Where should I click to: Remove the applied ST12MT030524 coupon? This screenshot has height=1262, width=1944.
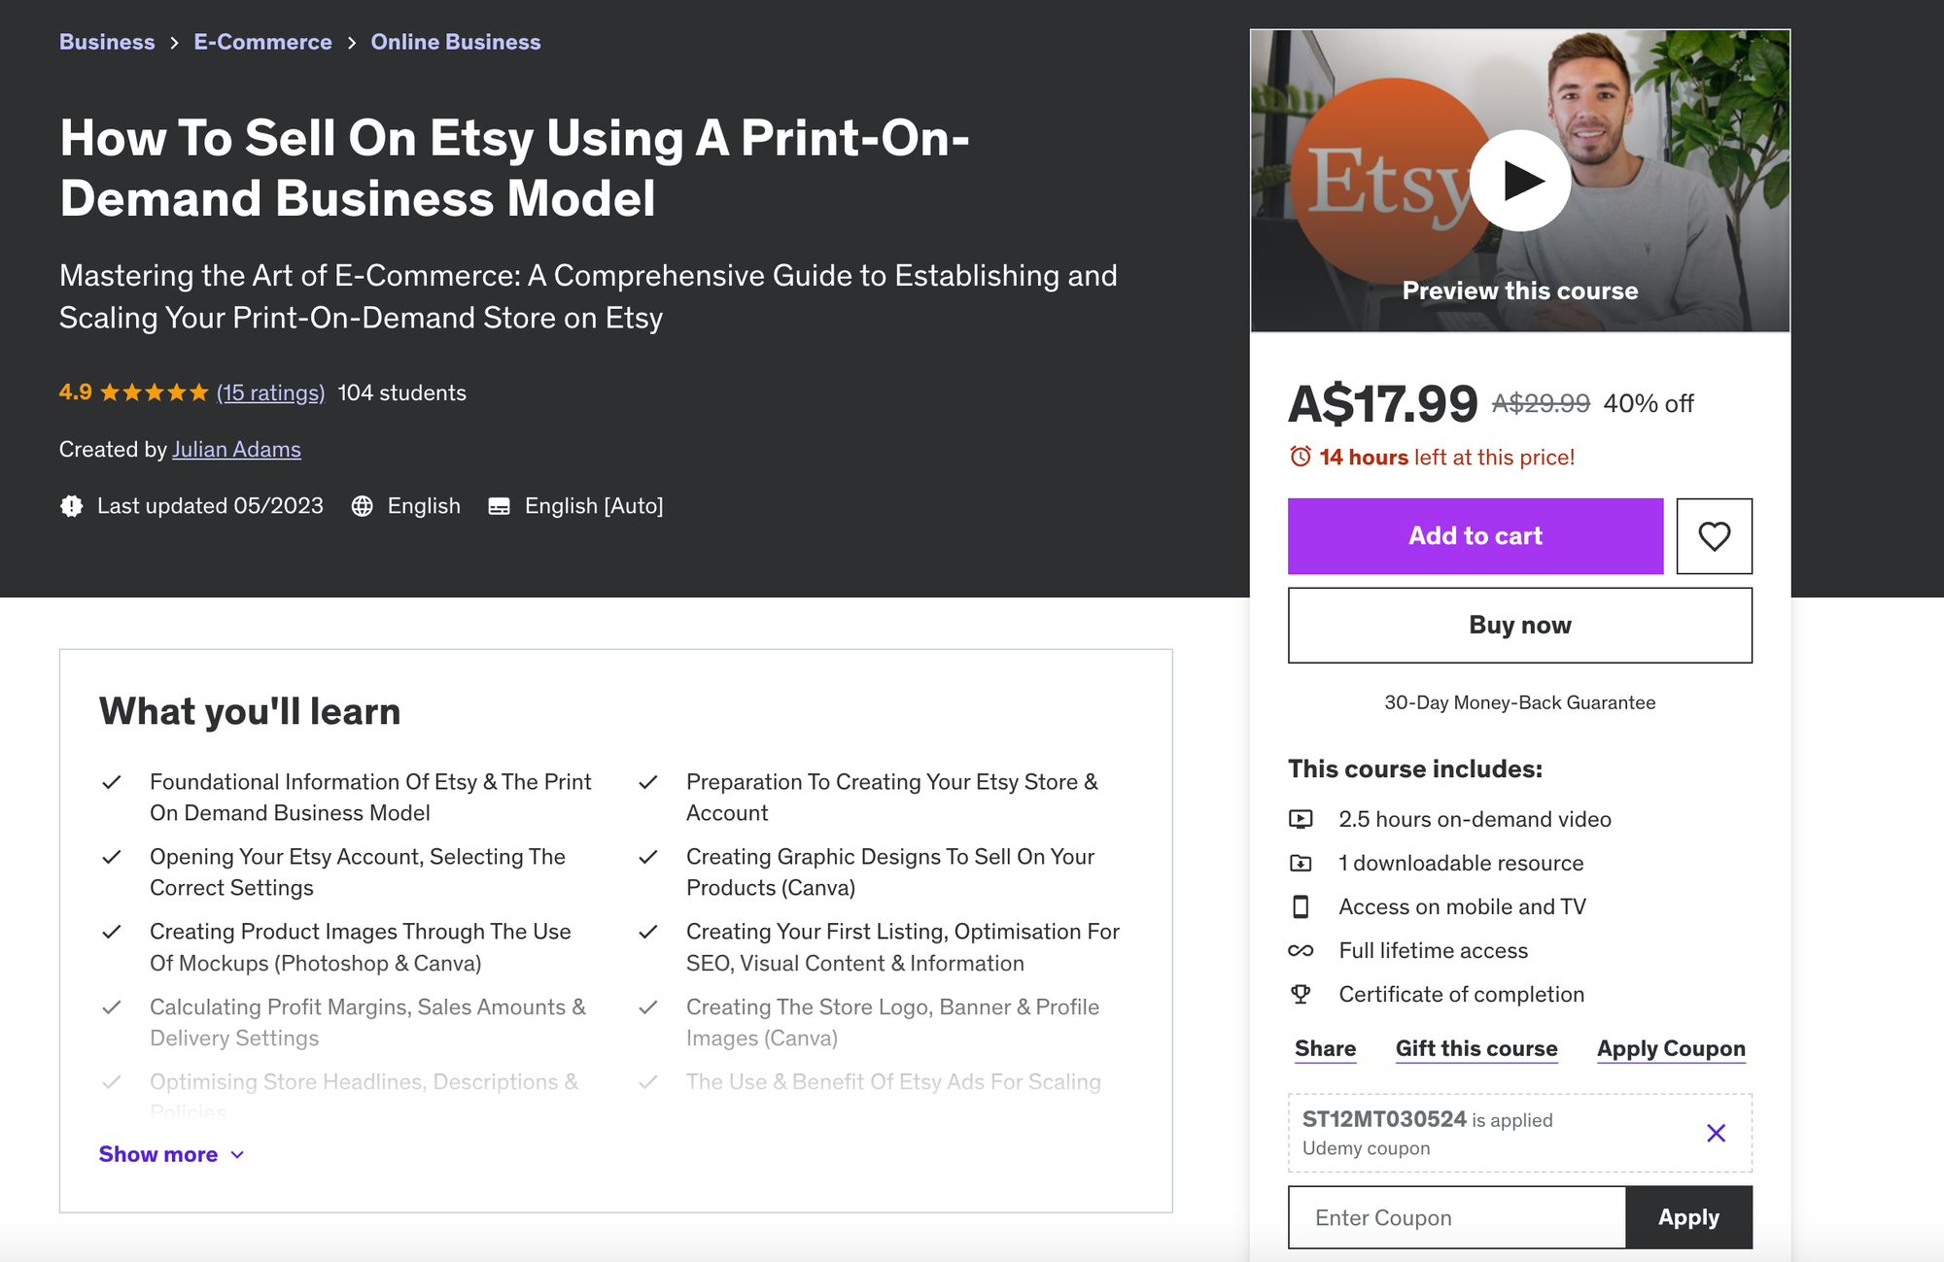1716,1133
